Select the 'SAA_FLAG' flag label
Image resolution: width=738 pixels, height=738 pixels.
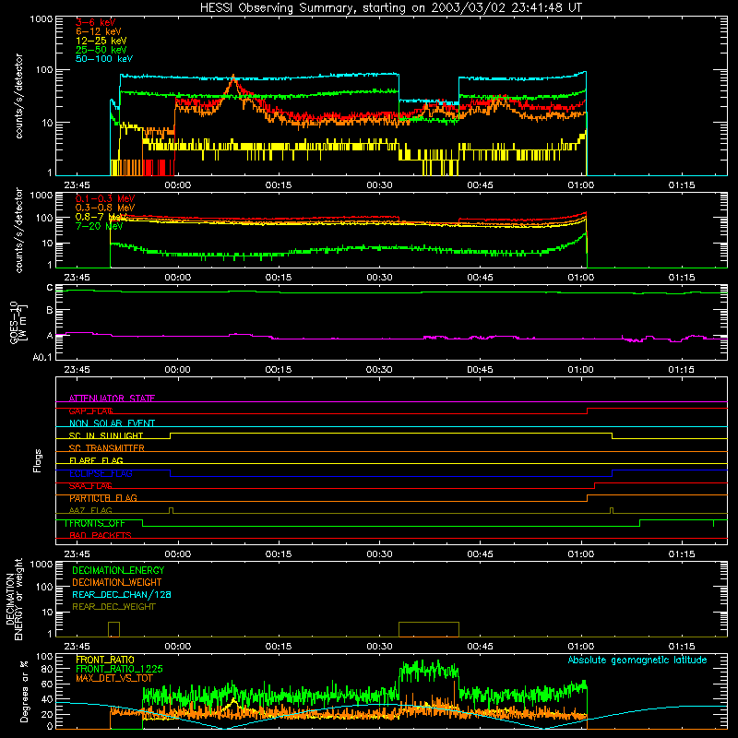point(90,486)
